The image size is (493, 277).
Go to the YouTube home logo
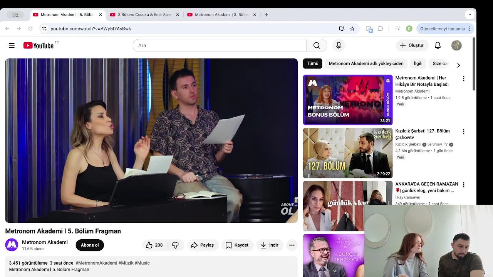(x=39, y=45)
